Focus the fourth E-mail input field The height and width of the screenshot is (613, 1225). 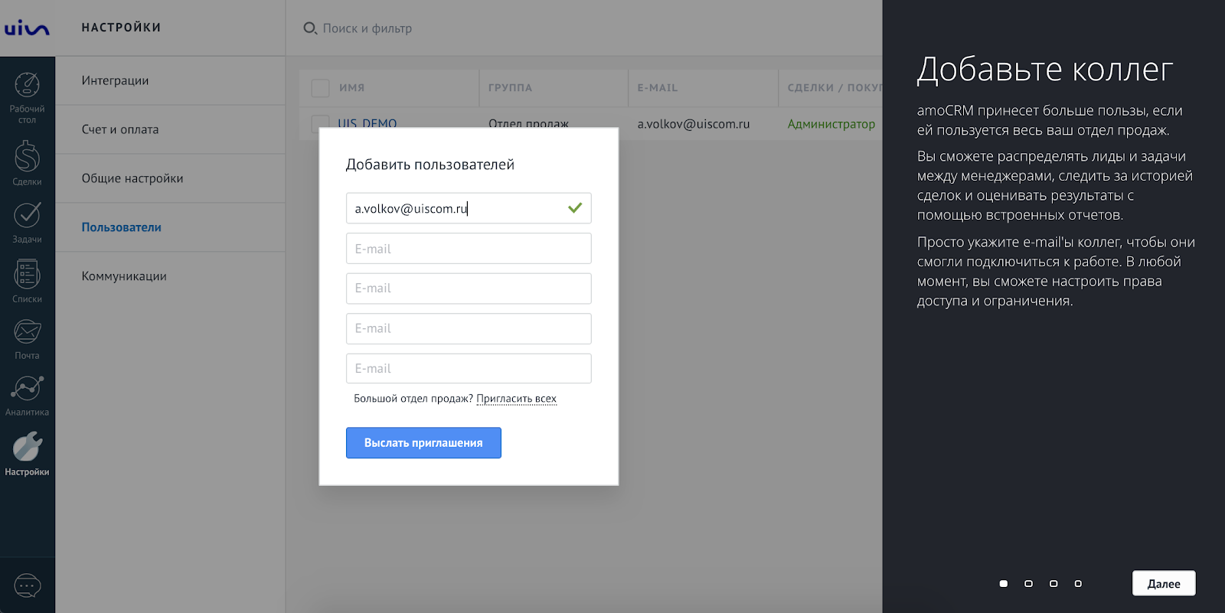coord(469,328)
